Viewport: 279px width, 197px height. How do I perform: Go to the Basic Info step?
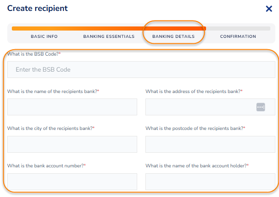point(44,36)
